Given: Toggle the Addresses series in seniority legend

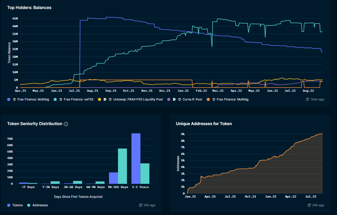Looking at the screenshot, I should tap(40, 205).
